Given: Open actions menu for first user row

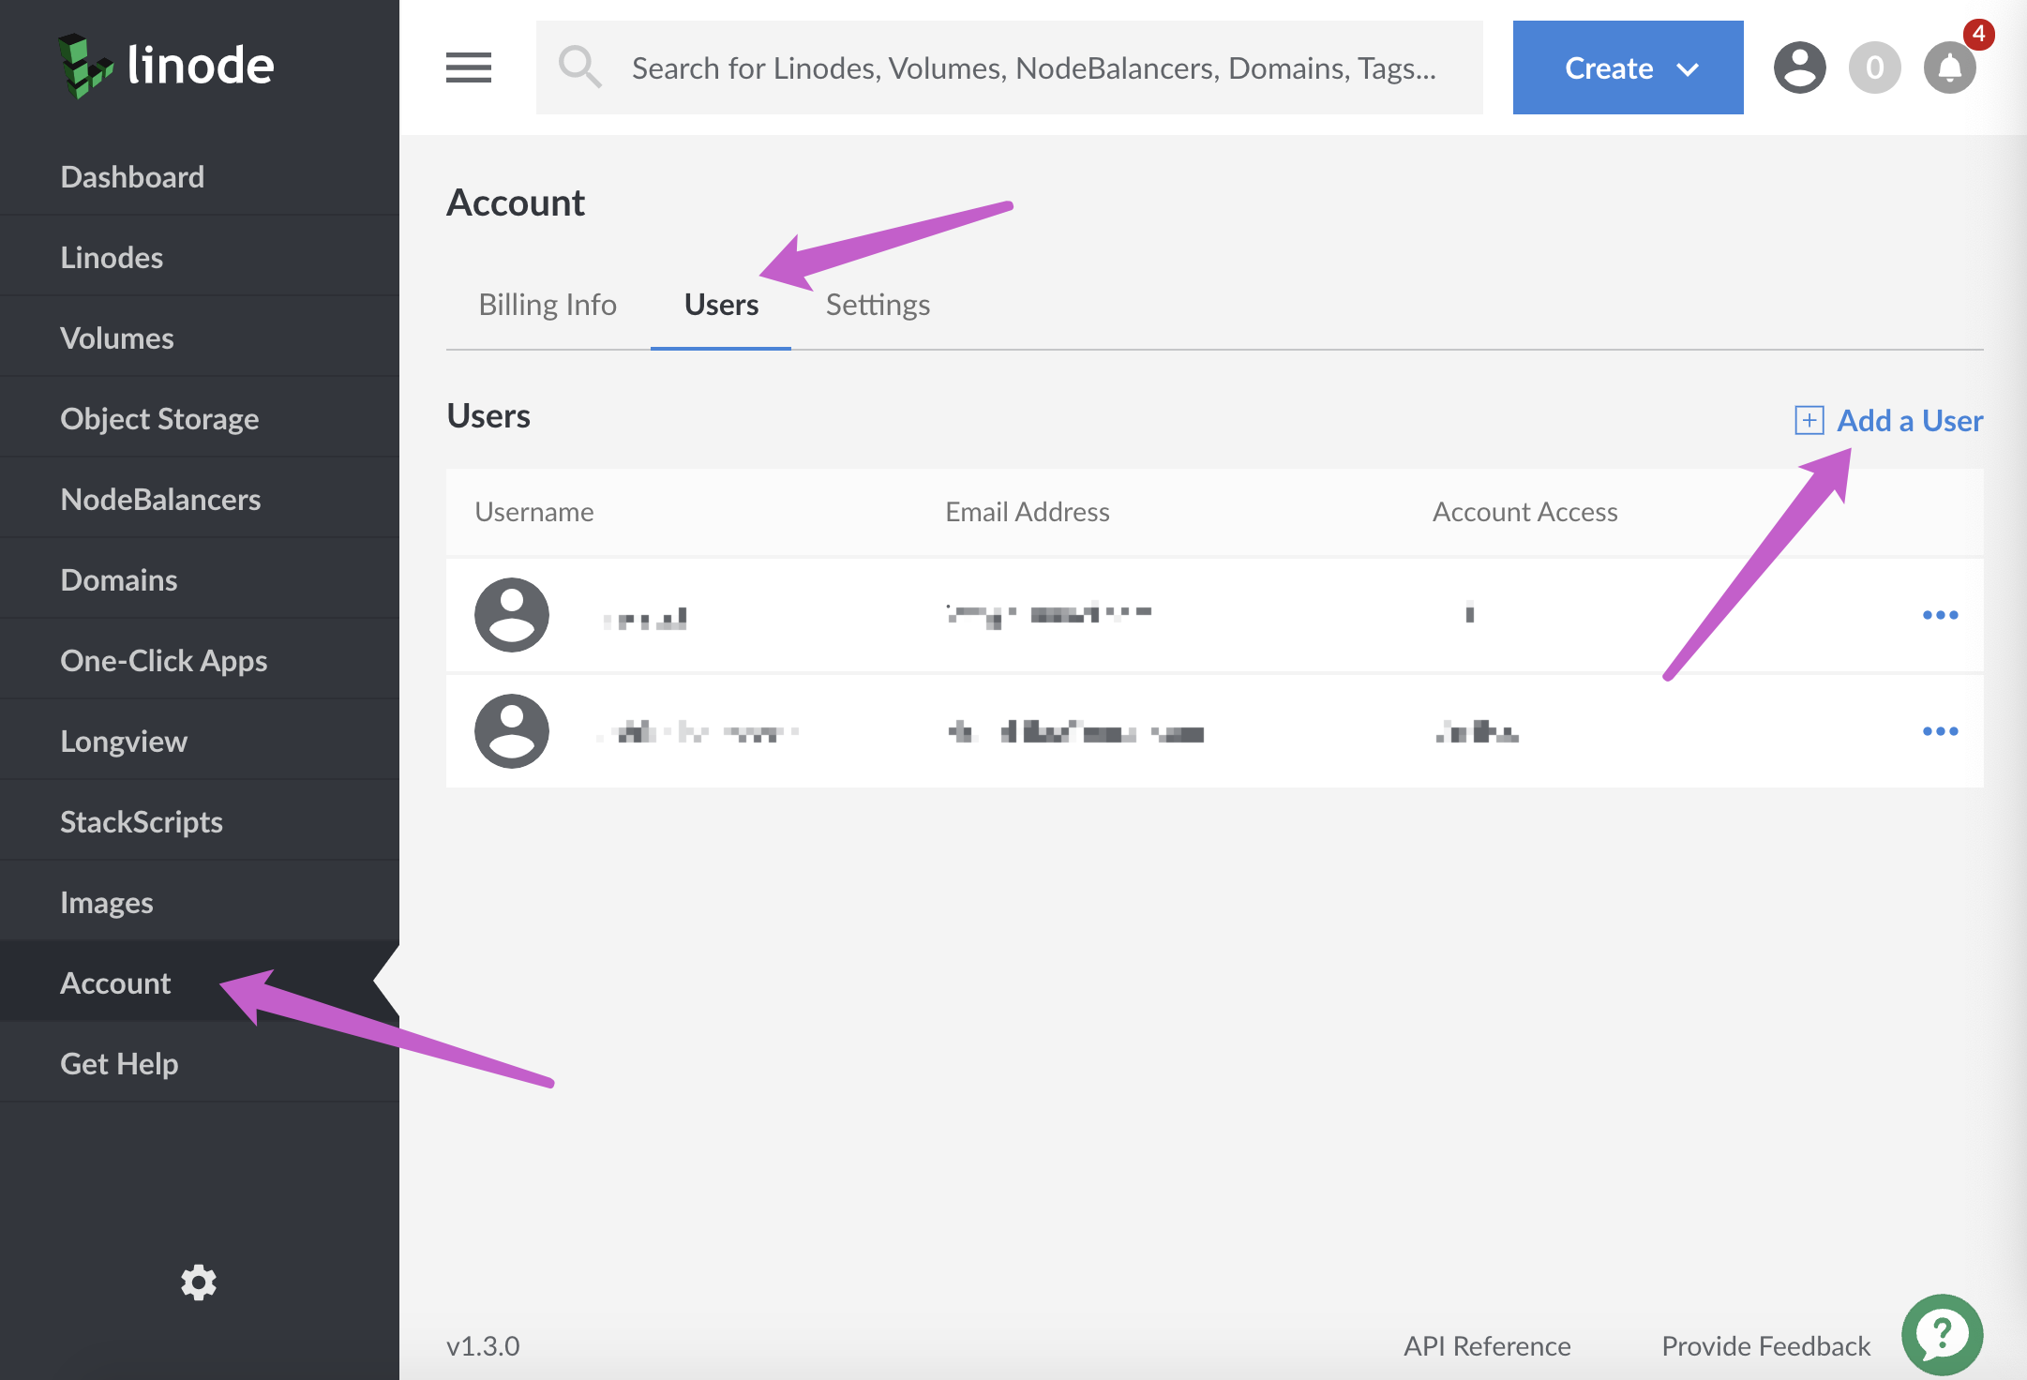Looking at the screenshot, I should (1940, 615).
